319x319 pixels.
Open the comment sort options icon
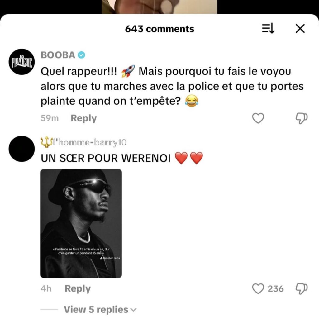tap(268, 28)
